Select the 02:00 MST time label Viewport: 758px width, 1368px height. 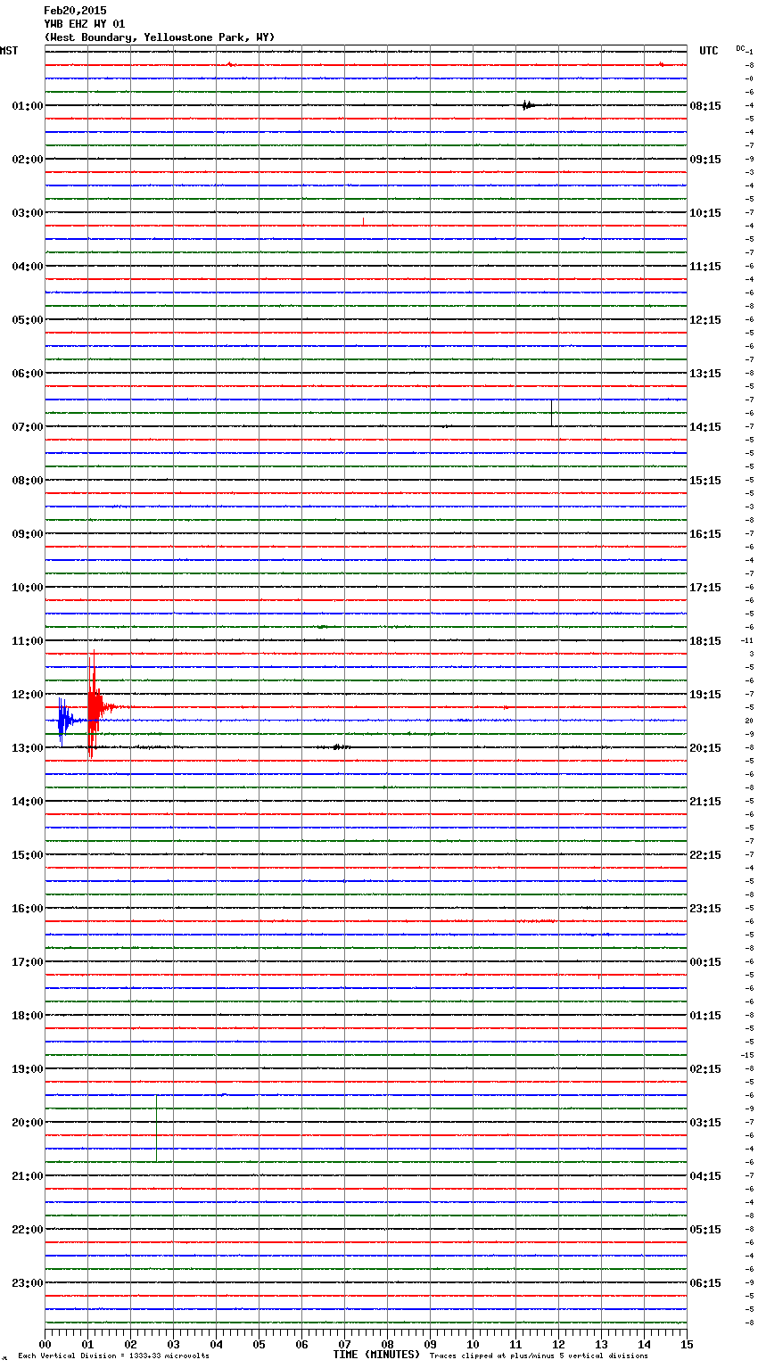pyautogui.click(x=27, y=160)
